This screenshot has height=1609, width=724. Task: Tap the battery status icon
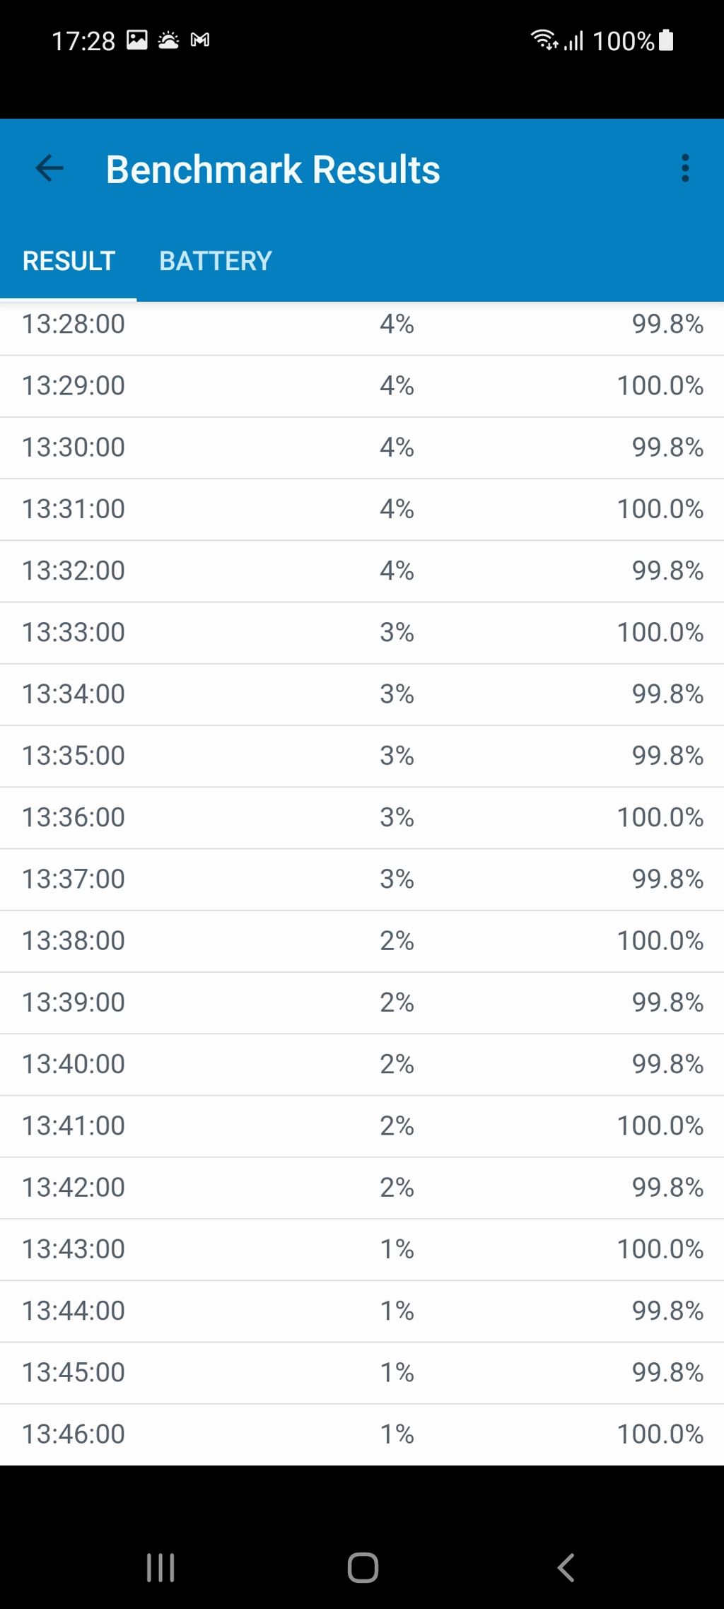pyautogui.click(x=666, y=40)
